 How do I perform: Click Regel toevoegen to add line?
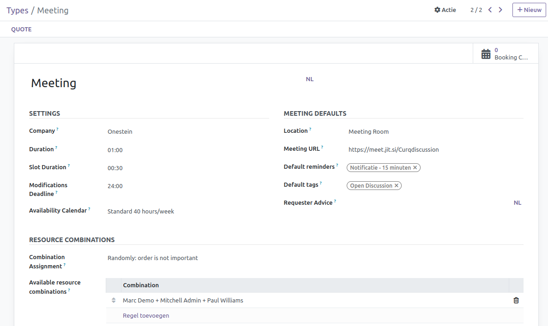click(x=146, y=316)
